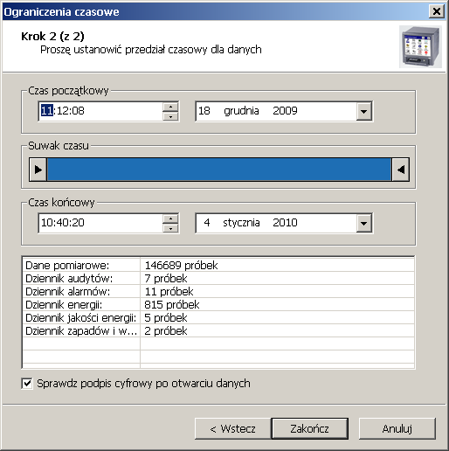
Task: Click the 815 próbek value cell
Action: [x=277, y=304]
